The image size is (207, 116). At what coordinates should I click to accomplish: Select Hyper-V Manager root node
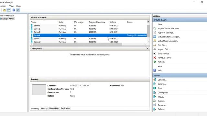[x=7, y=15]
